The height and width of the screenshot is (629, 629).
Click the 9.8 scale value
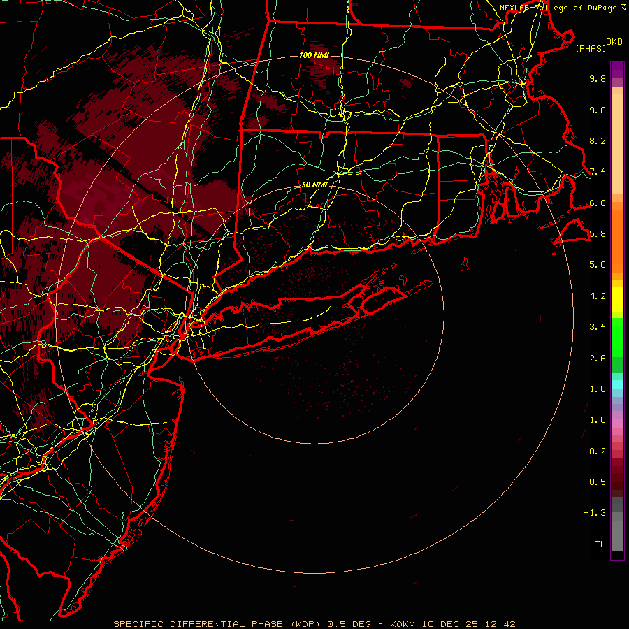[598, 78]
